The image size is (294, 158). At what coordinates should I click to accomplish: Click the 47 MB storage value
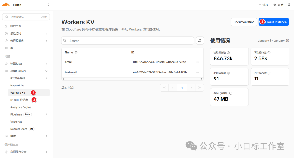coord(221,99)
